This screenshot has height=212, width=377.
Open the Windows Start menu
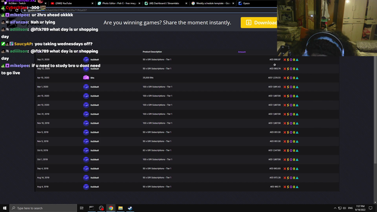coord(5,208)
